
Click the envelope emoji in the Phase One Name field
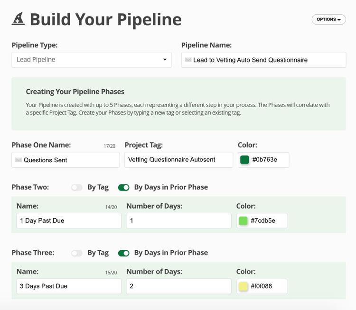pos(19,160)
